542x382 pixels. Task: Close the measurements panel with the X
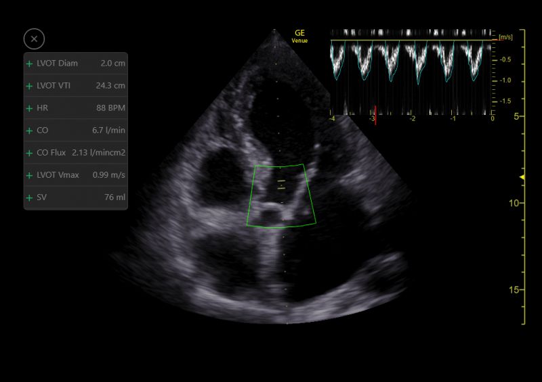click(34, 39)
